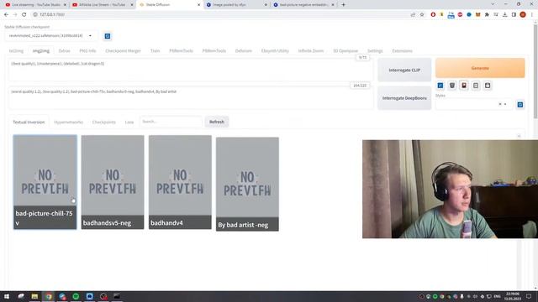Open the Extensions puzzle piece menu
Screen dimensions: 538x302
coord(487,15)
